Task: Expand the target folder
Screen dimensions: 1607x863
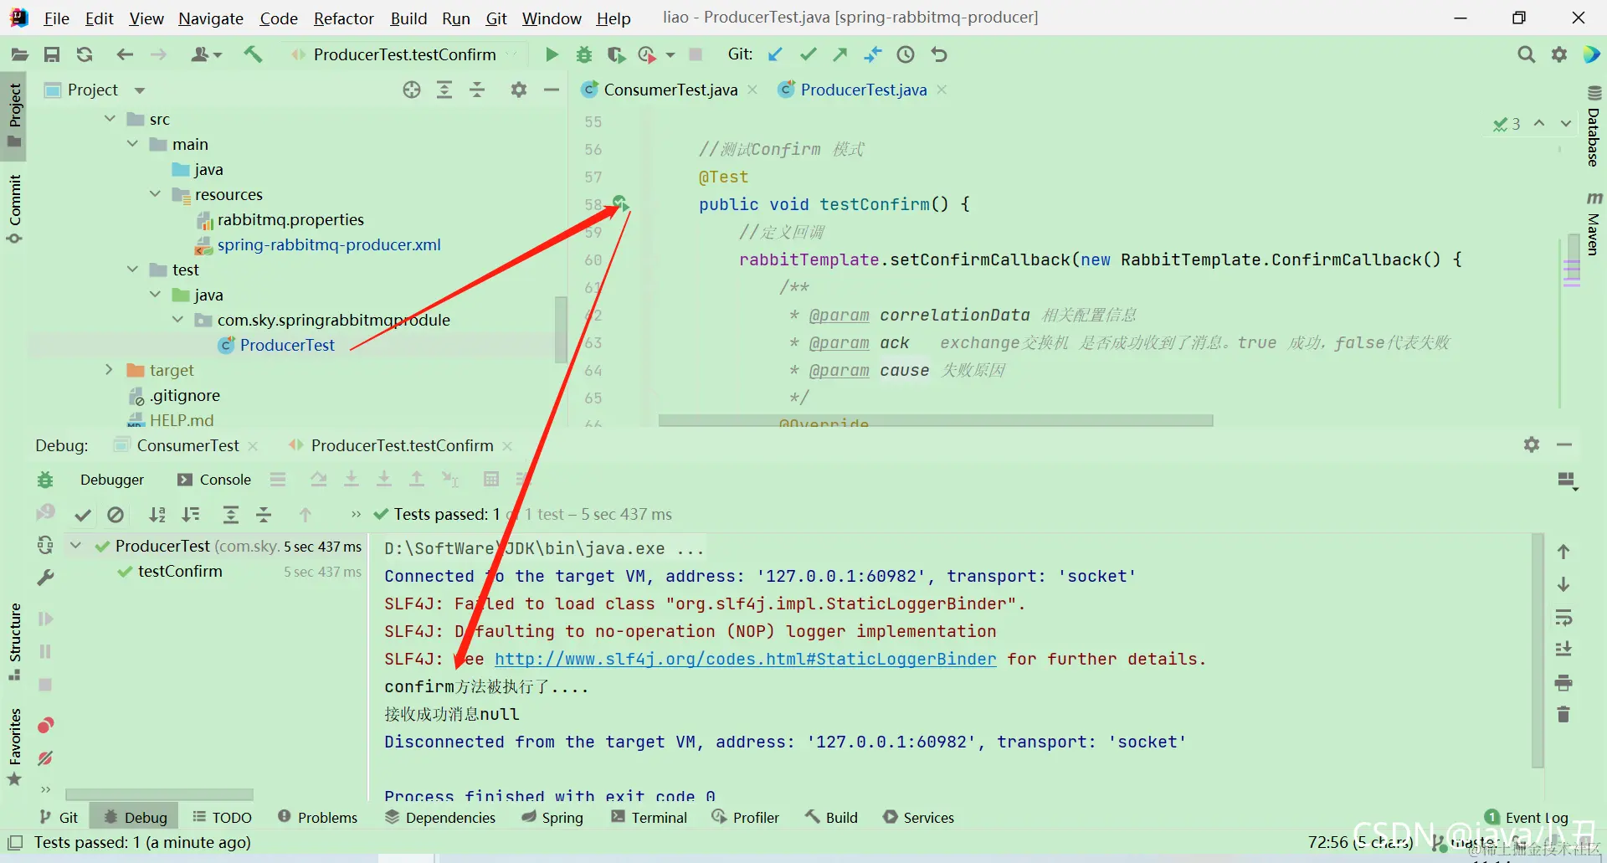Action: pos(109,370)
